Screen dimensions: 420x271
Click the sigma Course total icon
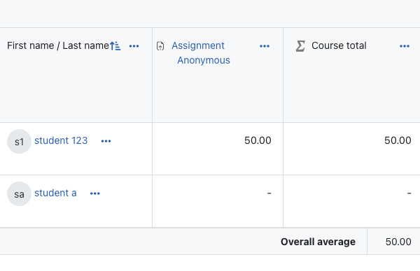300,46
